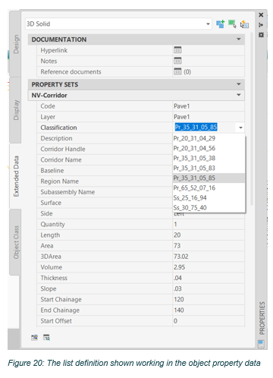Click the Quantity value 1
This screenshot has width=273, height=378.
click(175, 224)
